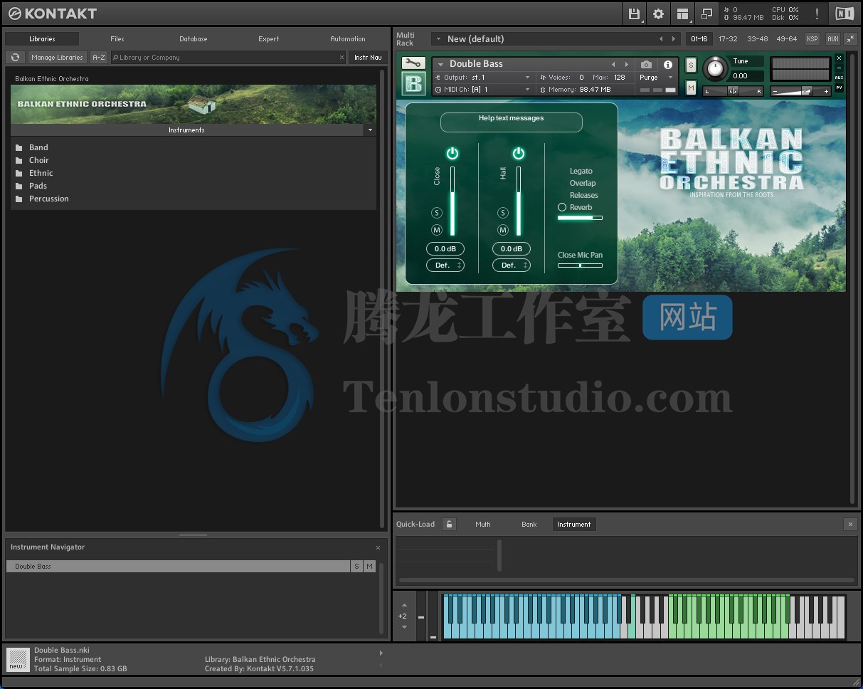Enable the Reverb radio button
The width and height of the screenshot is (863, 689).
[562, 207]
